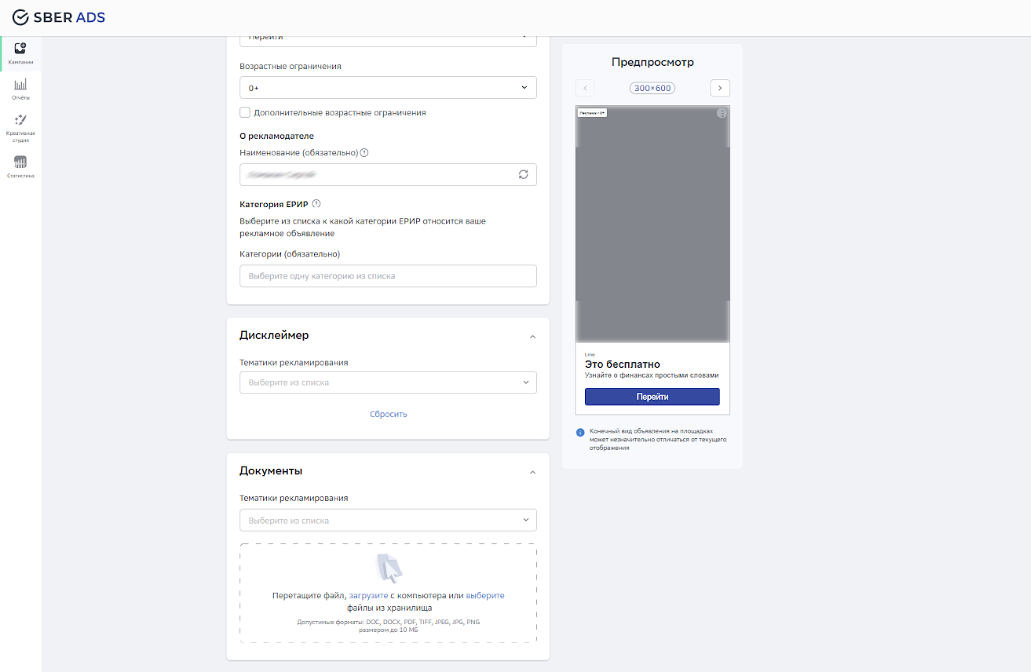Screen dimensions: 1031x672
Task: Select the 300×600 size chip
Action: point(652,88)
